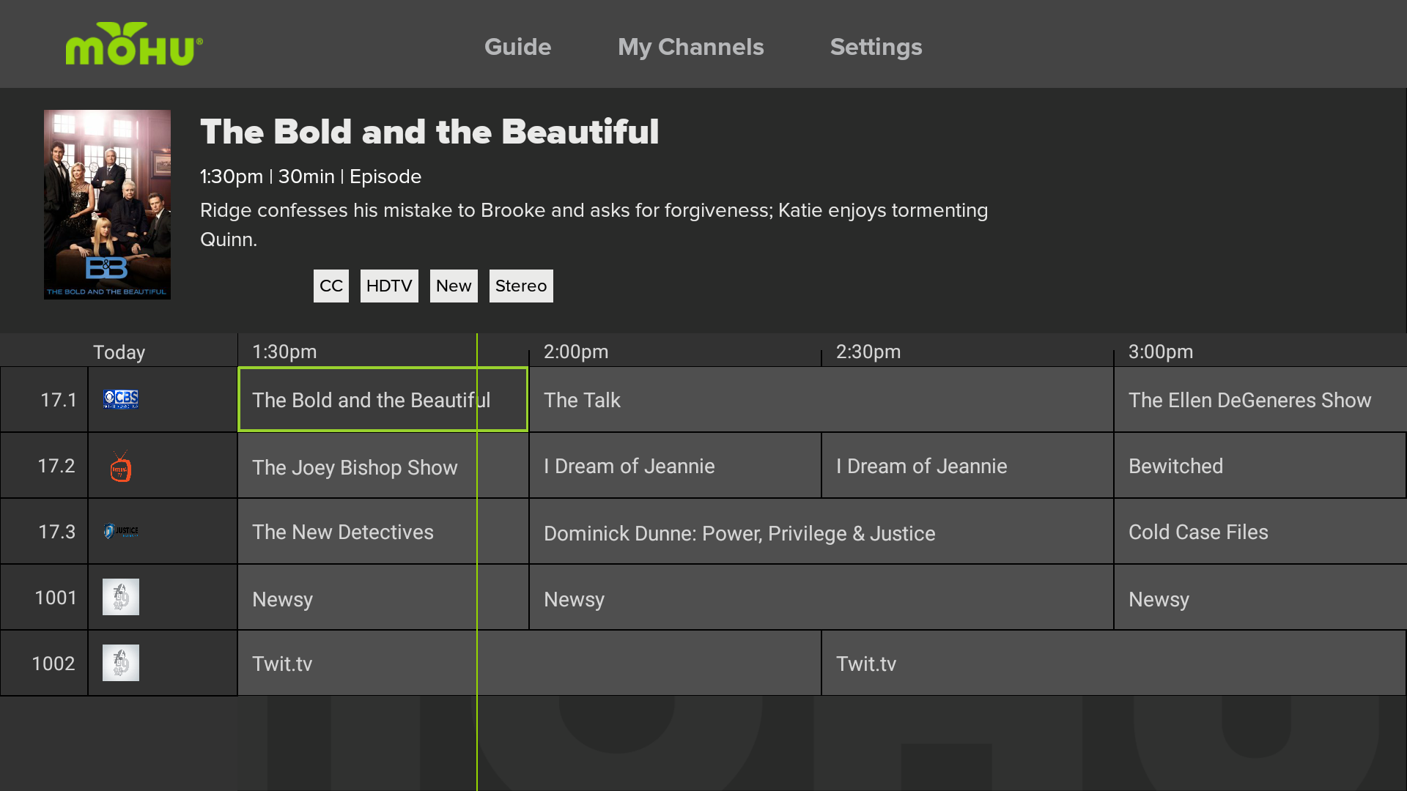This screenshot has width=1407, height=791.
Task: Click The Bold and the Beautiful poster thumbnail
Action: pos(107,204)
